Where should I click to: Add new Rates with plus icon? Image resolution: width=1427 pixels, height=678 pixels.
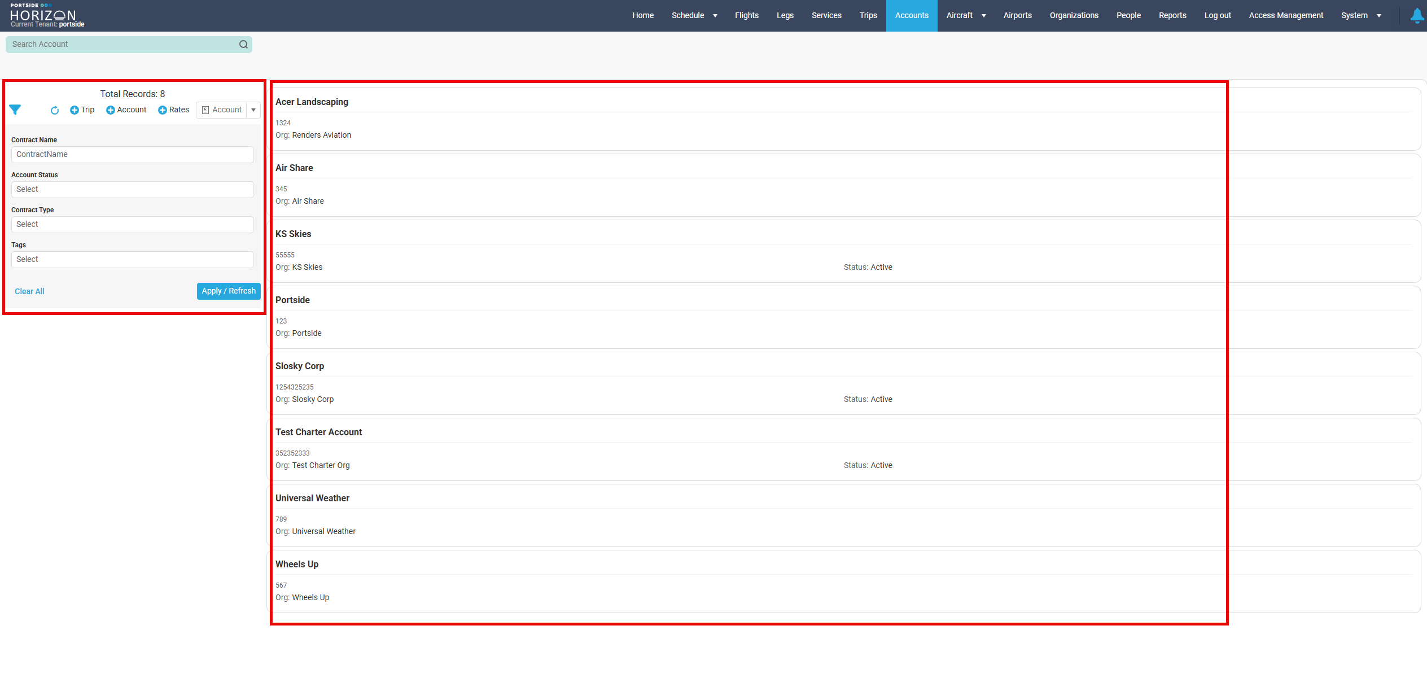(173, 110)
